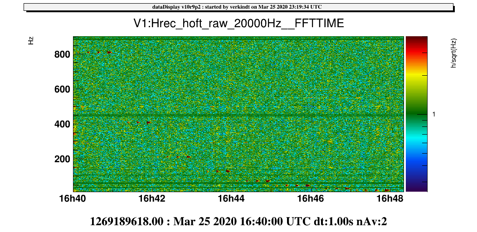Image resolution: width=477 pixels, height=232 pixels.
Task: Click the 200 Hz axis label
Action: [x=63, y=159]
